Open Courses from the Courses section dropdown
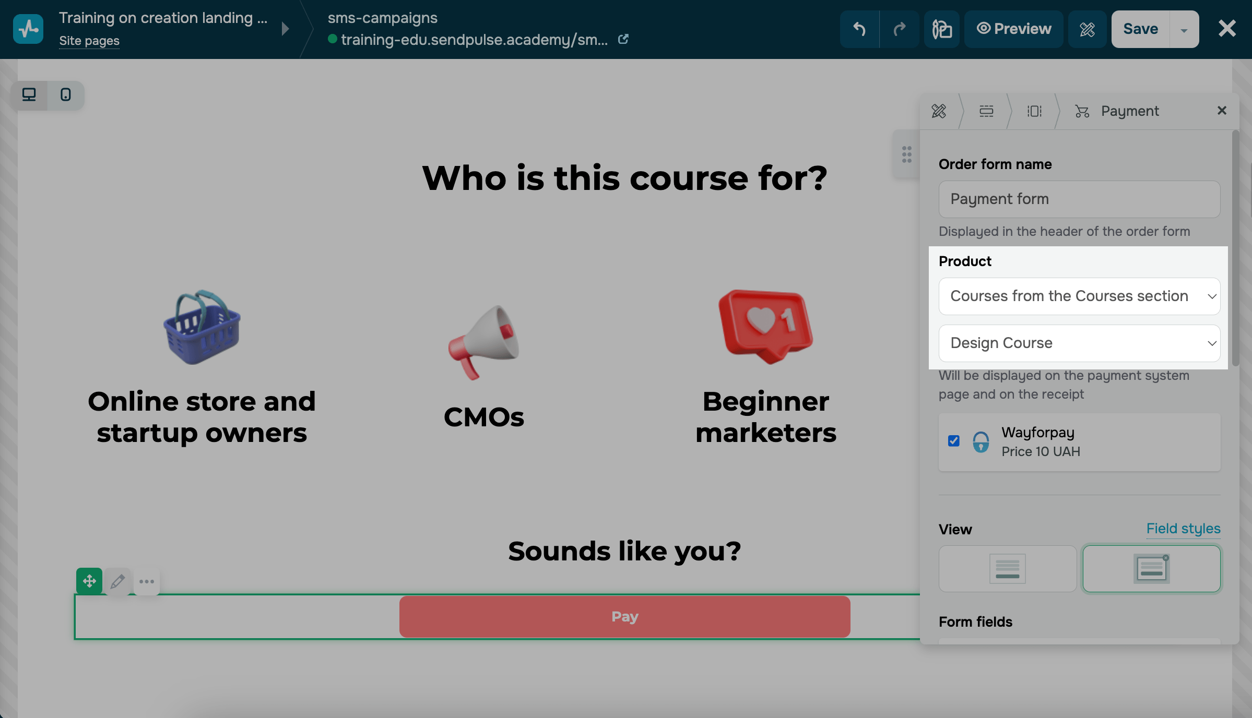Screen dimensions: 1252x718 coord(1079,296)
